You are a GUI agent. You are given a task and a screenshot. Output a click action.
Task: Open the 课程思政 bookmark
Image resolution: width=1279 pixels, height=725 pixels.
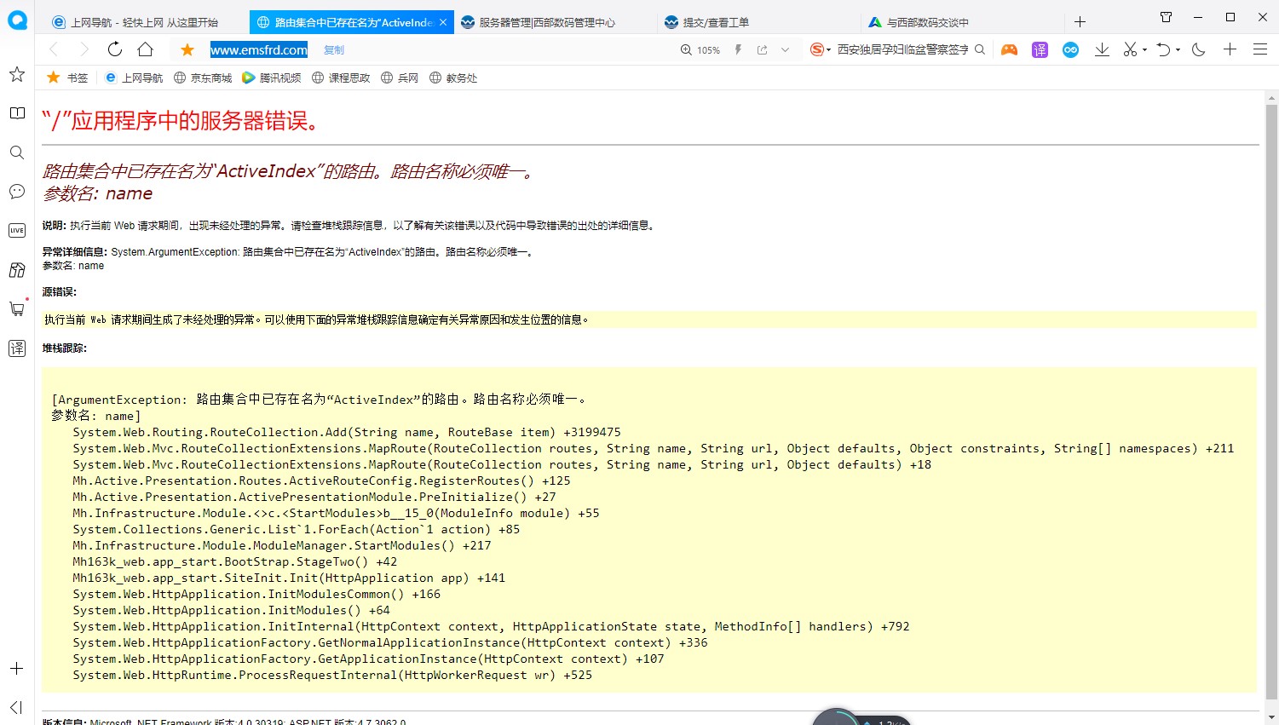tap(341, 78)
